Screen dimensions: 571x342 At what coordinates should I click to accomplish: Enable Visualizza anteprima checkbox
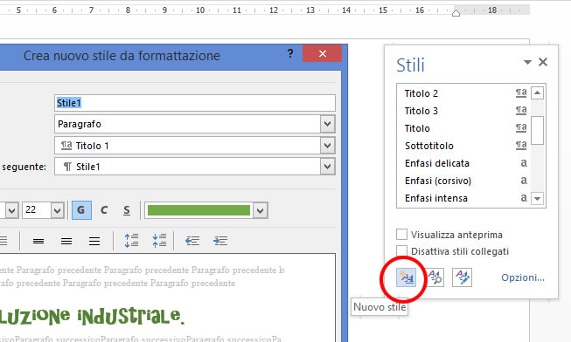tap(401, 235)
